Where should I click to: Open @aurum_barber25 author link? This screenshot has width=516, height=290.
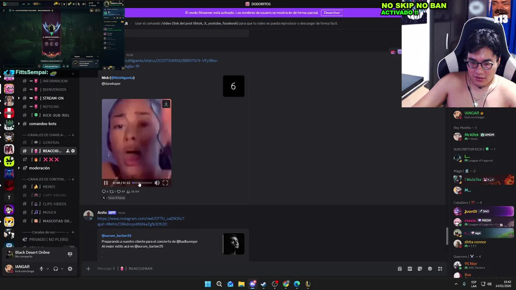click(117, 236)
